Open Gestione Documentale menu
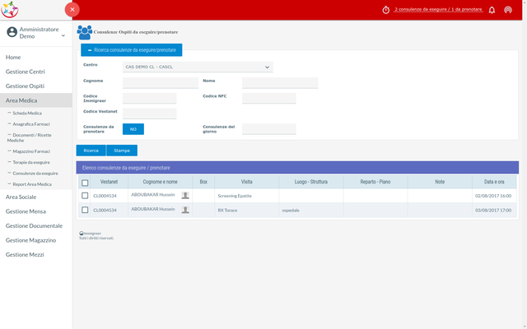Image resolution: width=527 pixels, height=329 pixels. [x=34, y=225]
